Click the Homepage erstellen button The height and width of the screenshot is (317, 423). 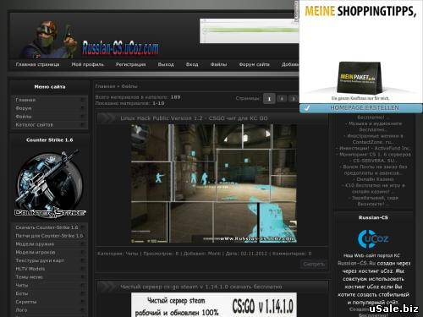(361, 108)
